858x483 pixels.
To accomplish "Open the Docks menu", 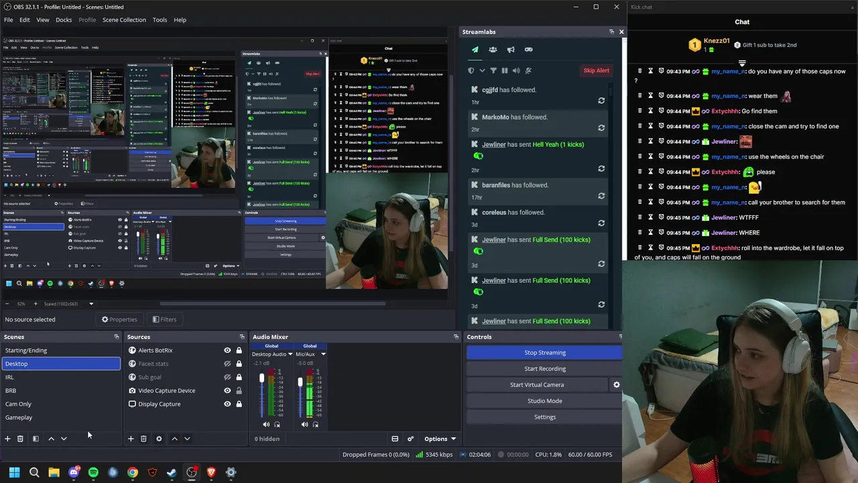I will [64, 19].
